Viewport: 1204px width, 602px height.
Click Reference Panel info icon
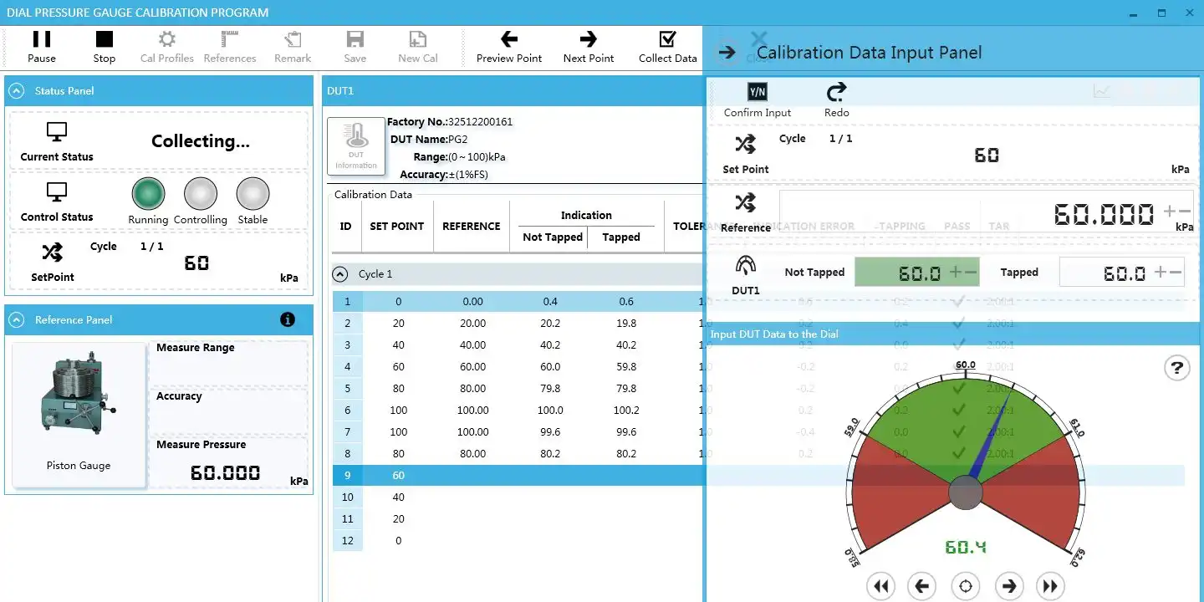[288, 319]
